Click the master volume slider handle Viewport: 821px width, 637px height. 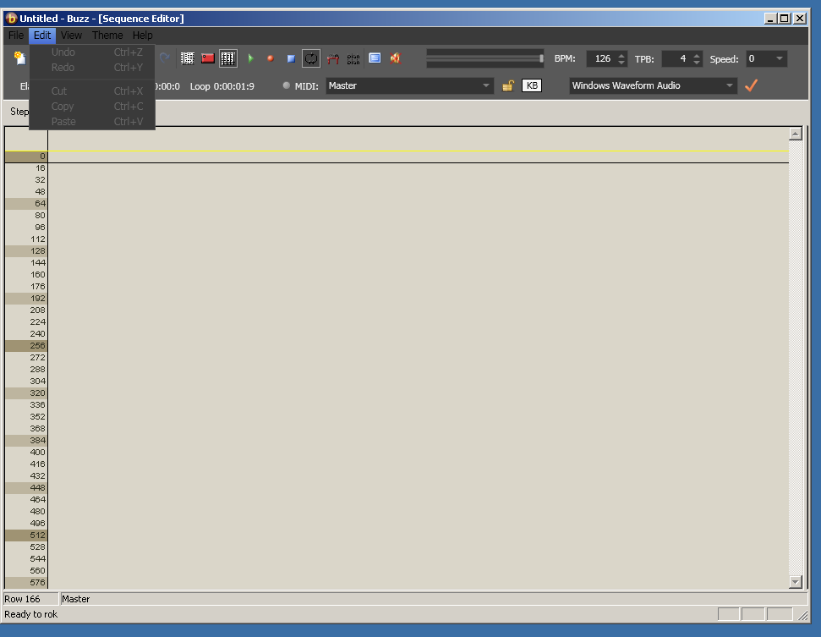[541, 58]
